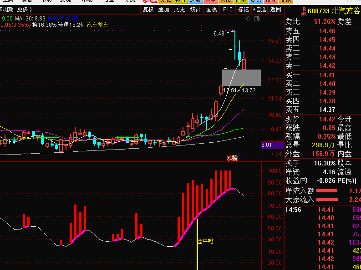Click the 委比 51.26% value

(x=325, y=22)
